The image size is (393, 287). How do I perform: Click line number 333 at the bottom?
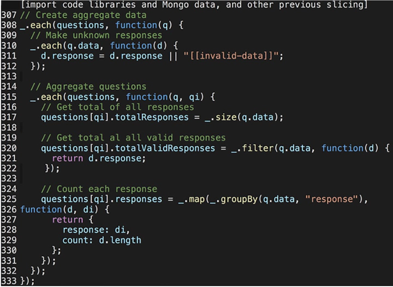tap(10, 281)
